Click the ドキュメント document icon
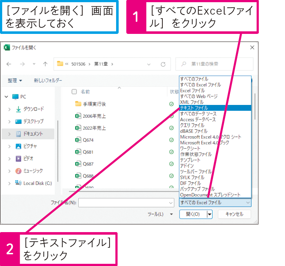Image resolution: width=285 pixels, height=266 pixels. click(x=18, y=134)
